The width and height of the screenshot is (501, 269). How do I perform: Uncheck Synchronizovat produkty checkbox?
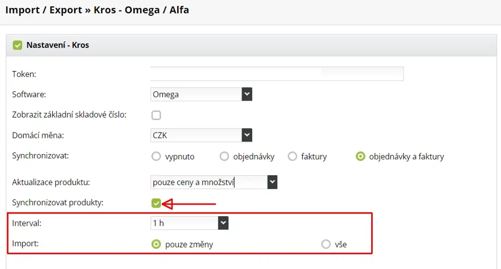156,203
